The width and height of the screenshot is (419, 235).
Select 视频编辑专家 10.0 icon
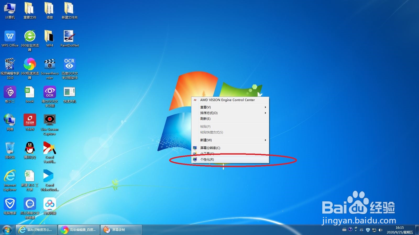point(10,69)
